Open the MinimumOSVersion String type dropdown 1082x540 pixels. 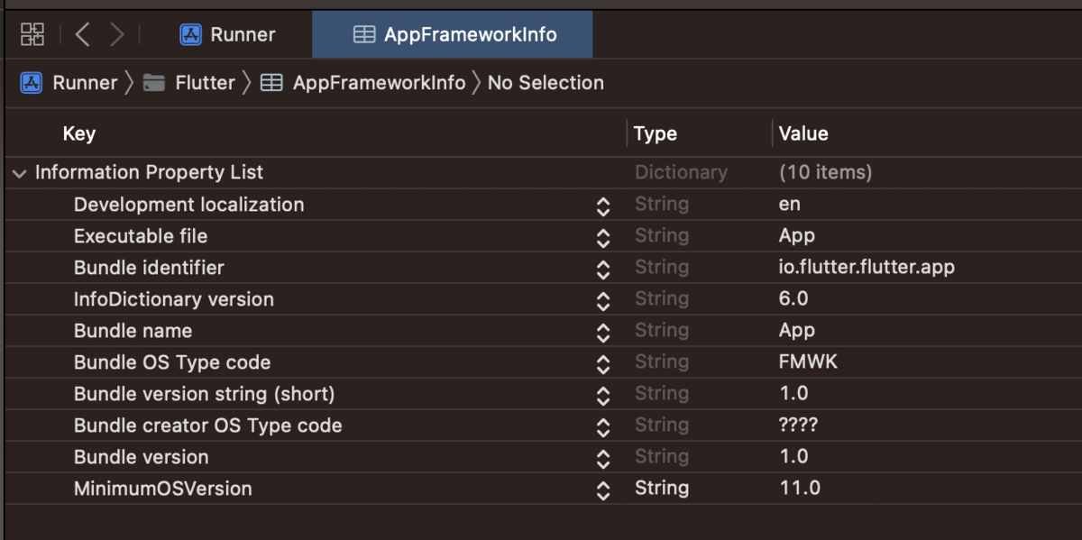coord(662,489)
